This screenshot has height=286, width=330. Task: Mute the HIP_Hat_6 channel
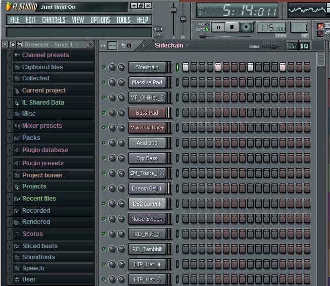pyautogui.click(x=104, y=279)
